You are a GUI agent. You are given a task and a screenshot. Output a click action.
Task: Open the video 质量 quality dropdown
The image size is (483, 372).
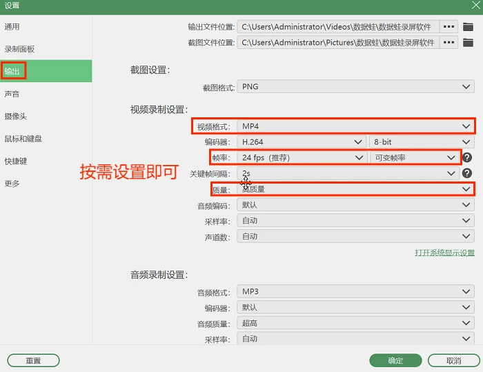coord(355,189)
